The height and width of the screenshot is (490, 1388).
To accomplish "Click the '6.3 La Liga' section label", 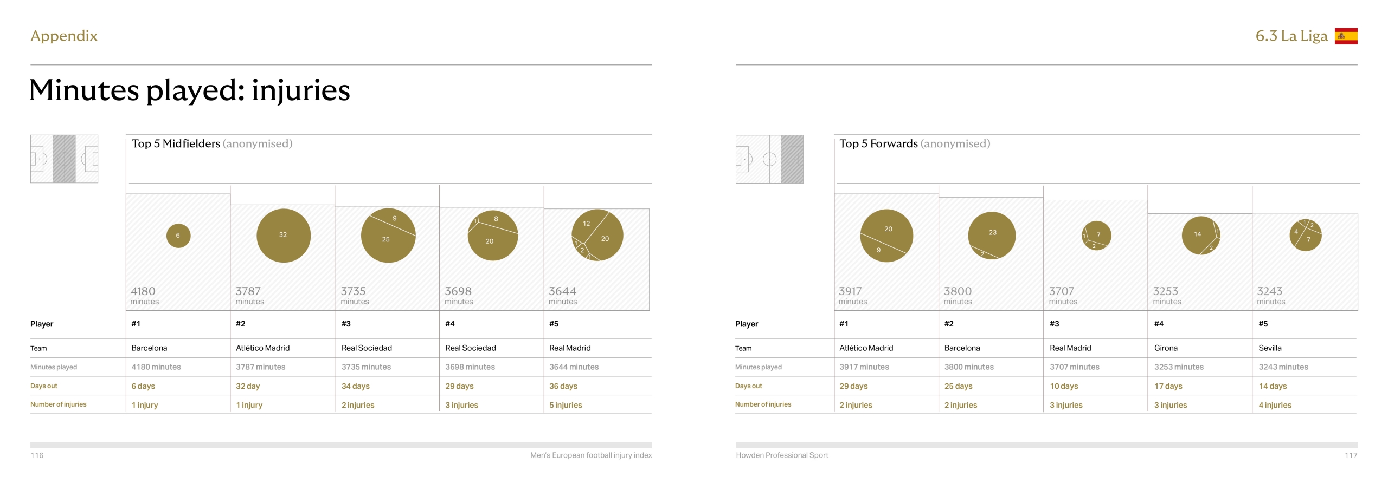I will (1291, 36).
